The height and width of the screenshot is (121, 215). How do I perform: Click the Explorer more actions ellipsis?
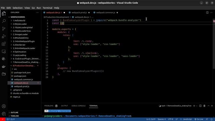[x=37, y=12]
